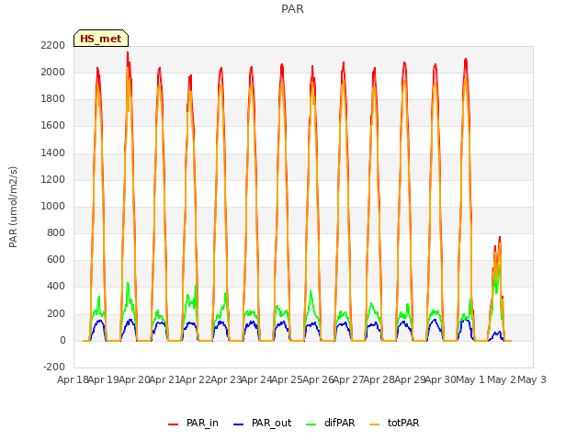The width and height of the screenshot is (588, 441).
Task: Click the Apr 22 x-axis date label
Action: [196, 379]
